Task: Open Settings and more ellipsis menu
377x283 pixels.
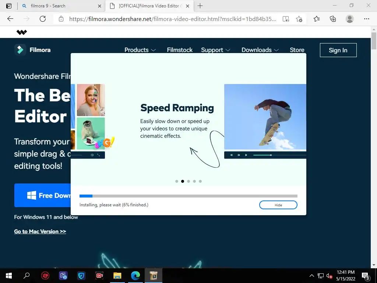Action: [366, 19]
